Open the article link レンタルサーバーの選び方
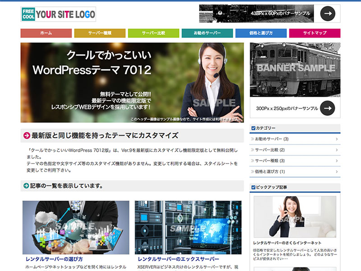The image size is (361, 271). [x=54, y=259]
